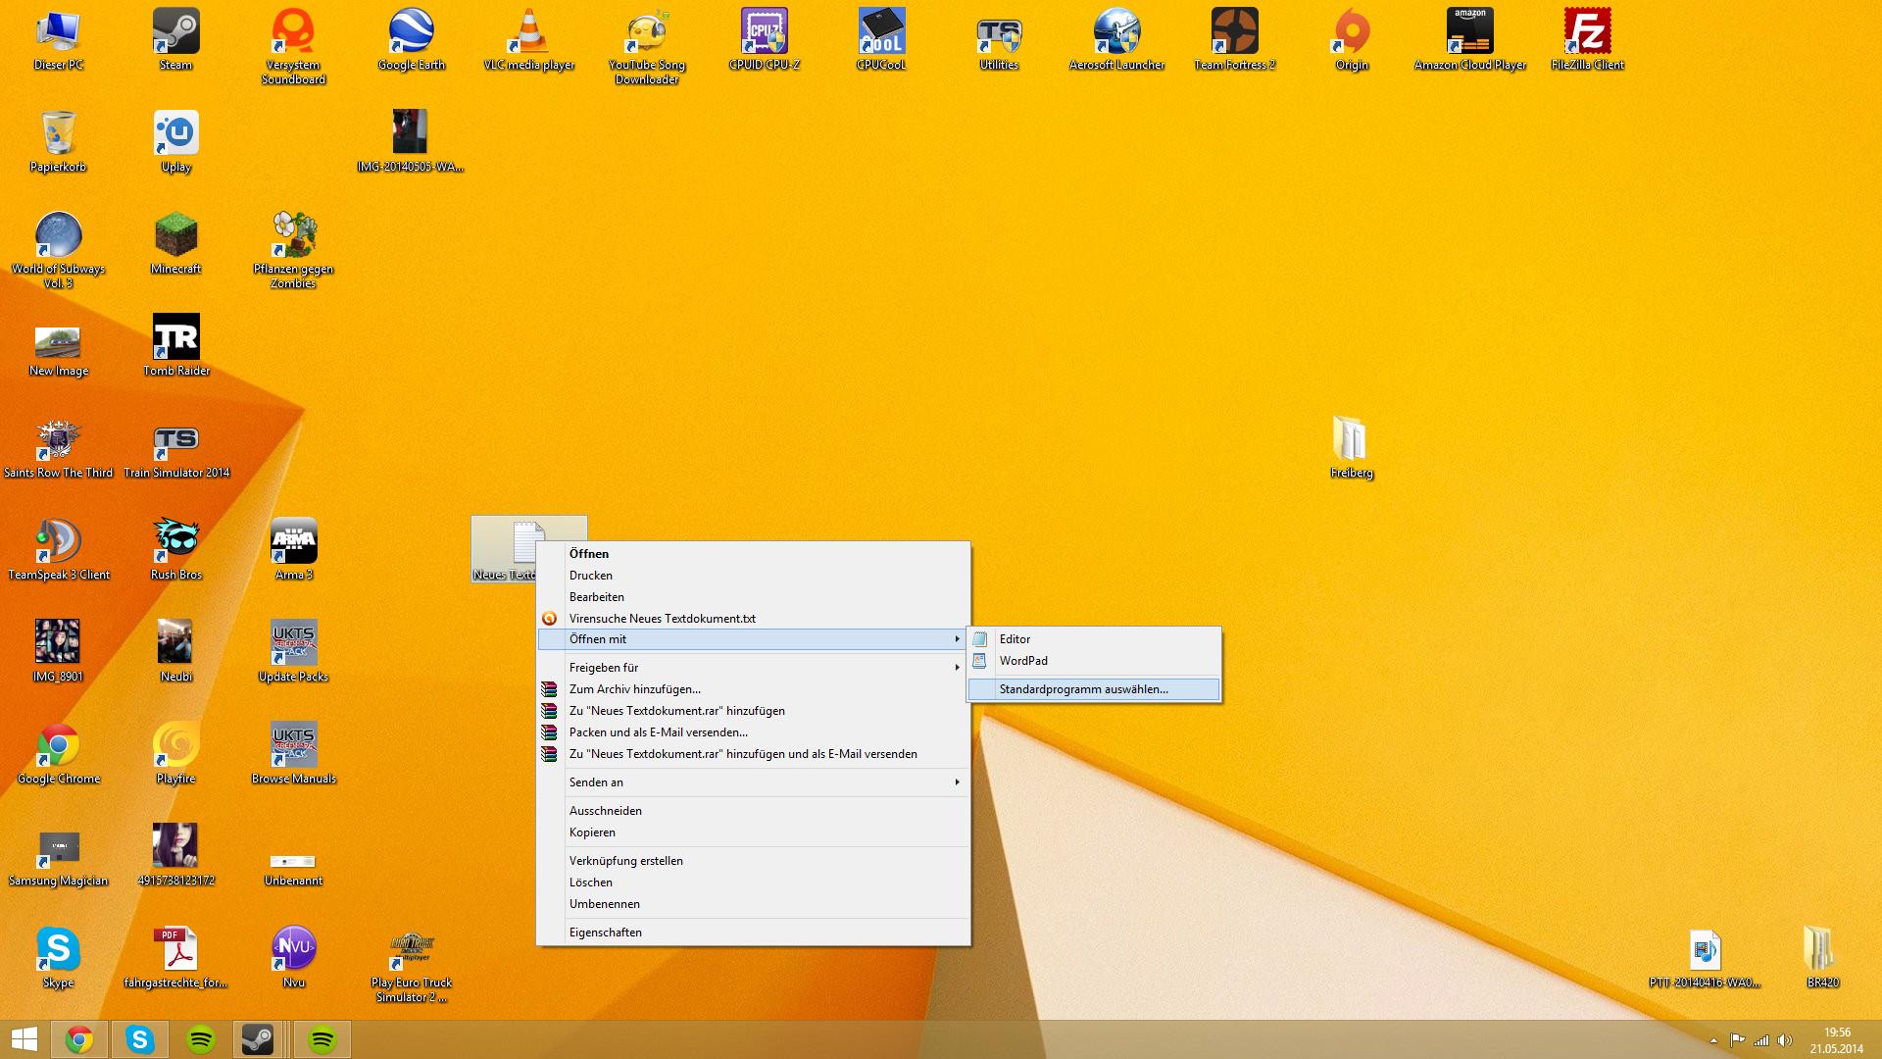Click the volume icon in the system tray
The height and width of the screenshot is (1059, 1882).
1785,1040
